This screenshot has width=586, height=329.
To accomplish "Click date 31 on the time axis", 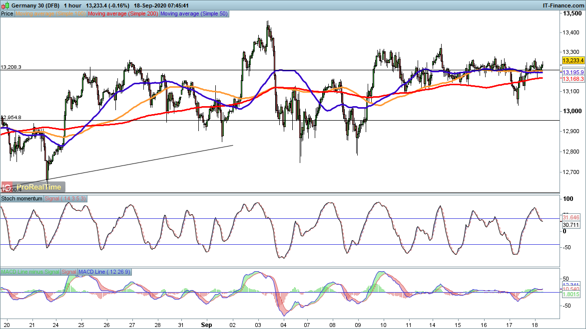I will point(181,325).
